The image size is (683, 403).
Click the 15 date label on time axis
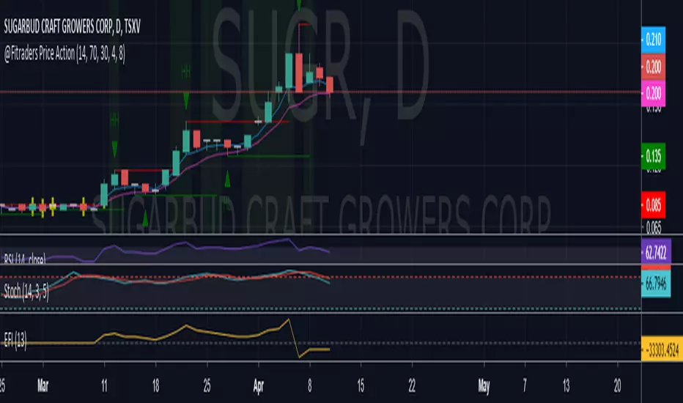pyautogui.click(x=361, y=385)
